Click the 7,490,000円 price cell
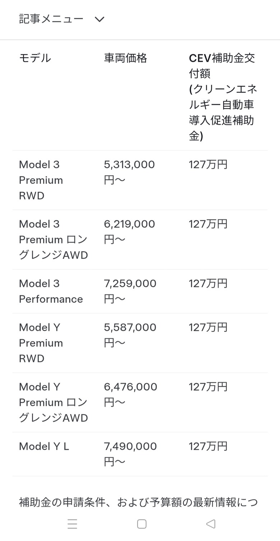Viewport: 280px width, 541px height. [131, 454]
